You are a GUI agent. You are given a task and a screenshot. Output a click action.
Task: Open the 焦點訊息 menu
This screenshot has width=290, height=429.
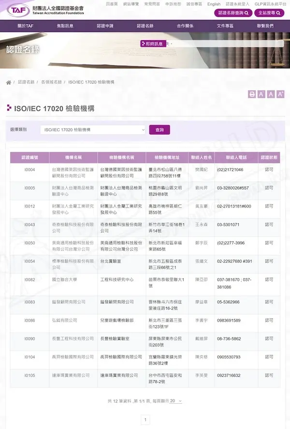coord(65,26)
